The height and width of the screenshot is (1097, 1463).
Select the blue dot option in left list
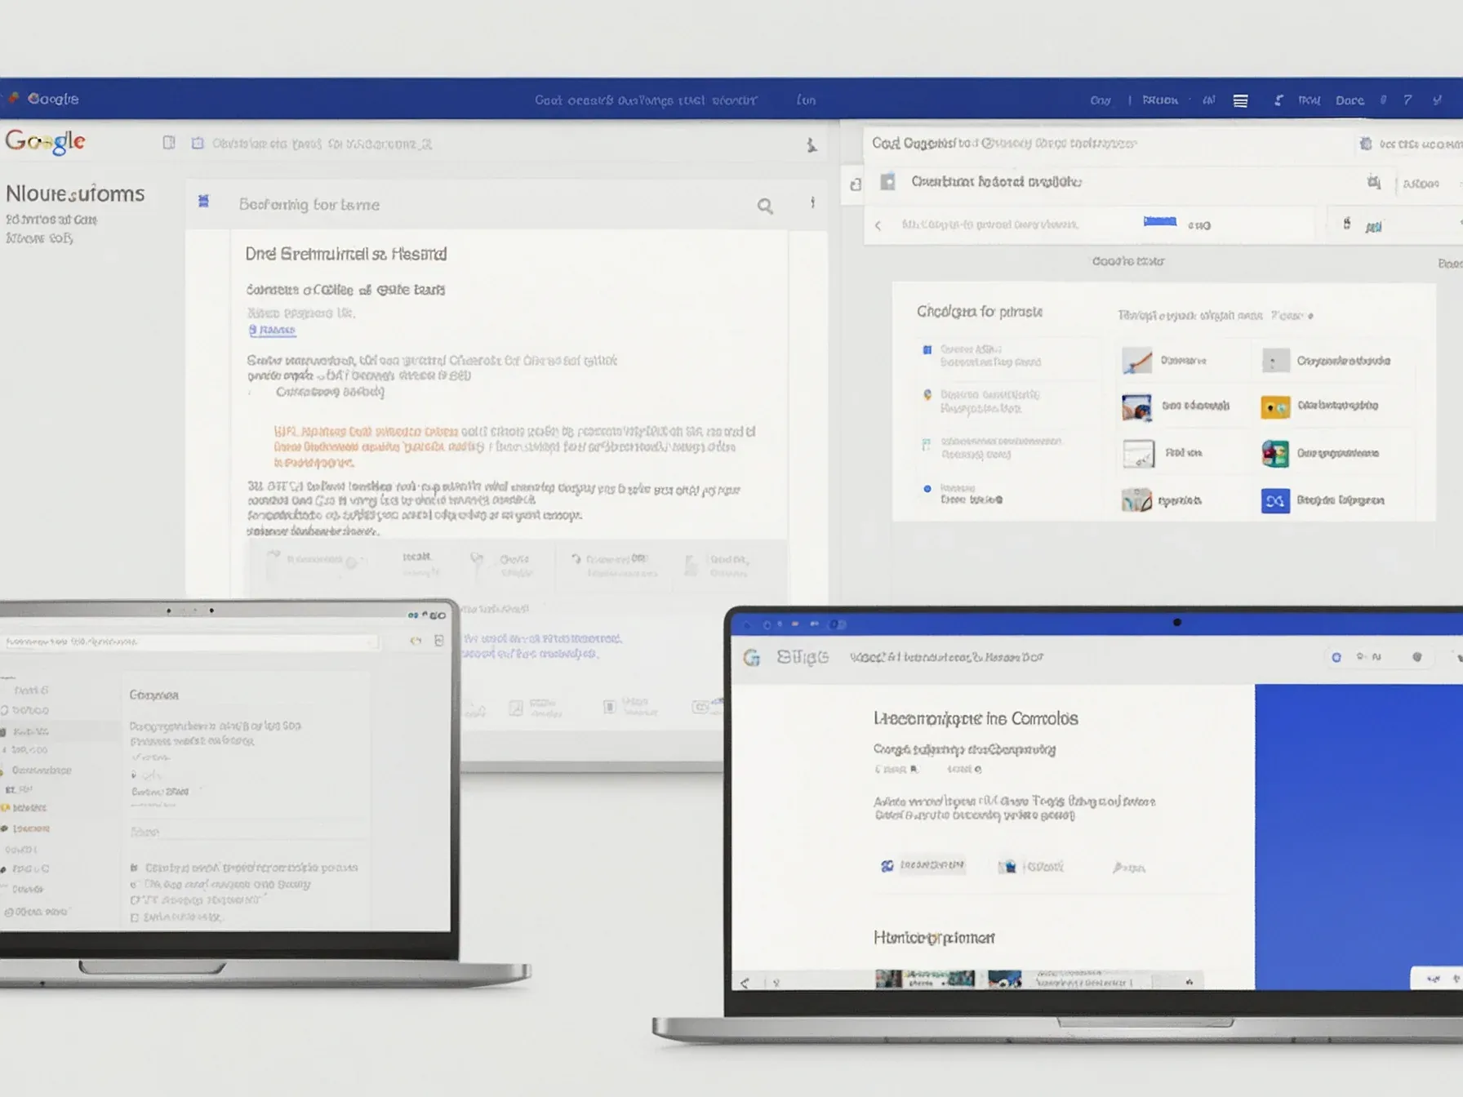(927, 489)
